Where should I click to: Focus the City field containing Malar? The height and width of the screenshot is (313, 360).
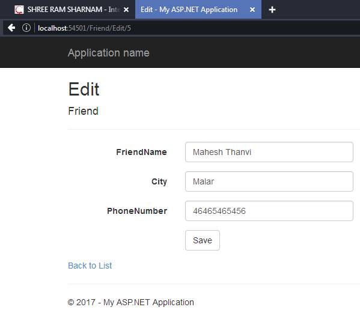[269, 181]
